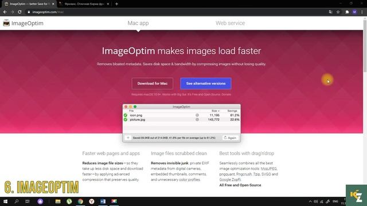Open a new browser tab
The image size is (367, 206).
(116, 4)
